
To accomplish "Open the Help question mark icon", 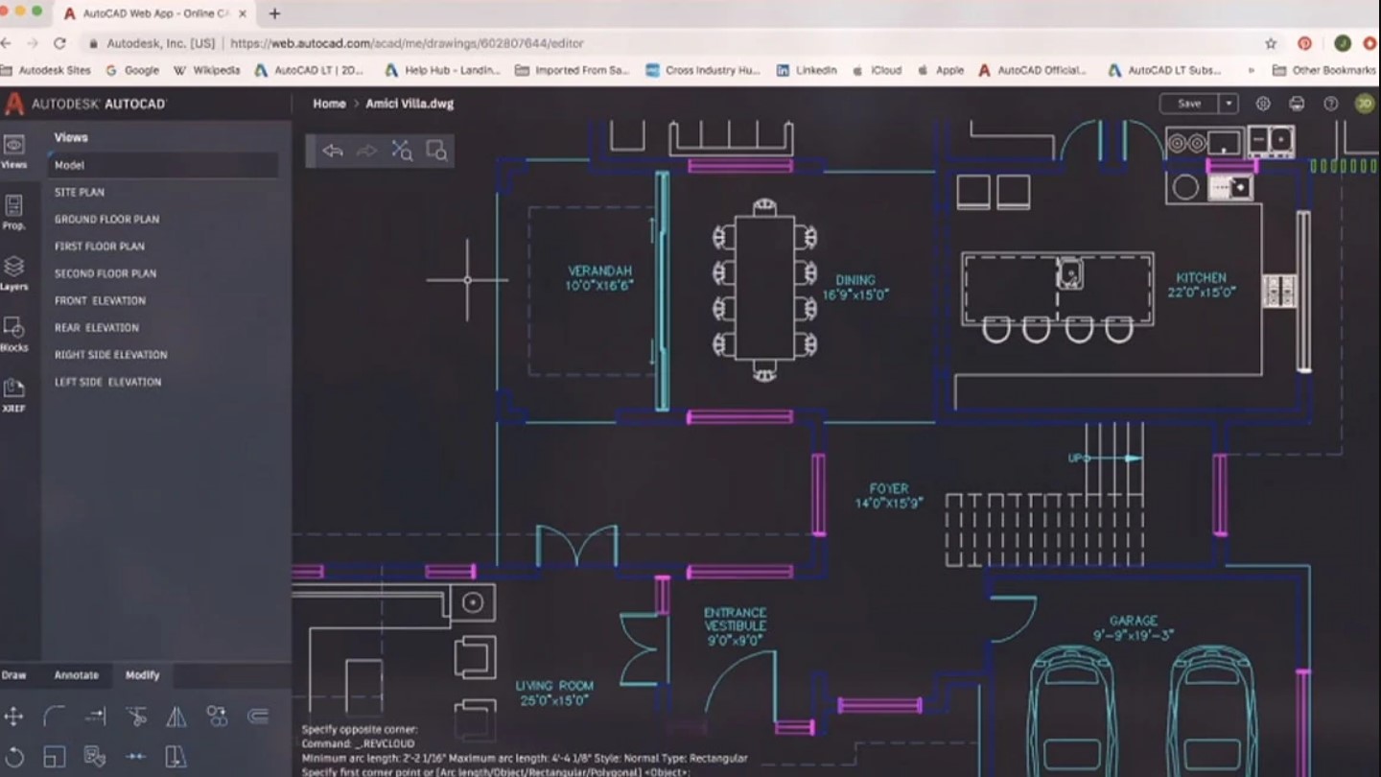I will pos(1331,103).
